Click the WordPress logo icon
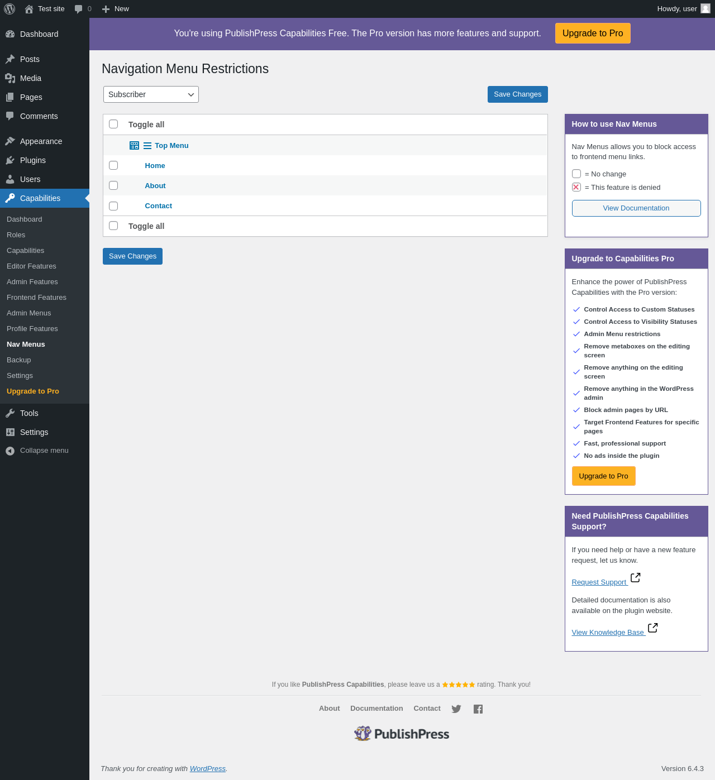The height and width of the screenshot is (780, 715). 9,9
